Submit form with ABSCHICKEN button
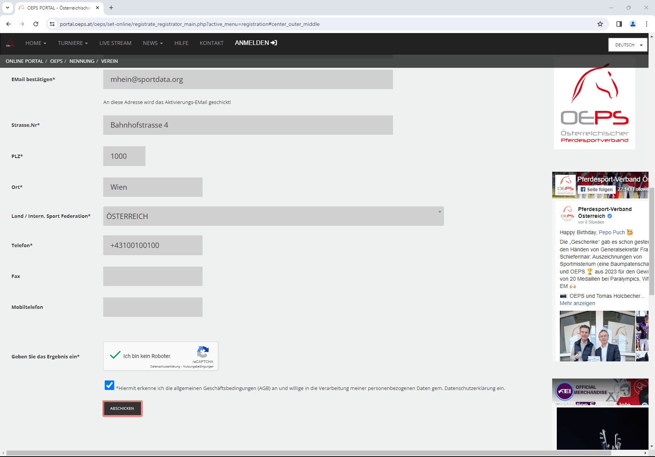Screen dimensions: 655x457 [122, 409]
